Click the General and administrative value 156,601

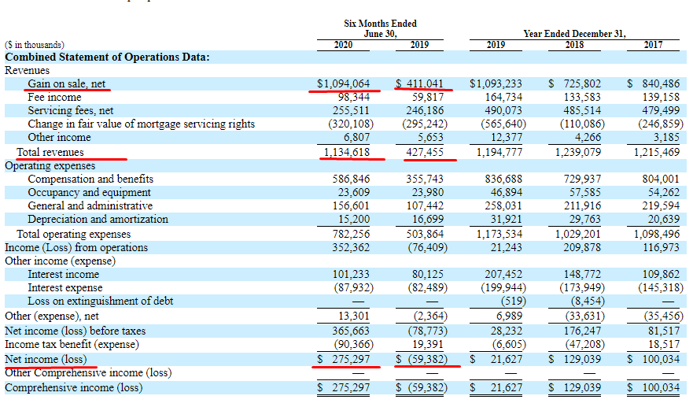(351, 205)
